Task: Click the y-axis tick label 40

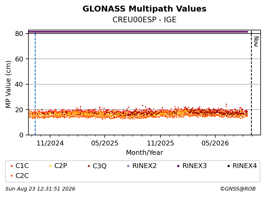Action: pos(19,84)
